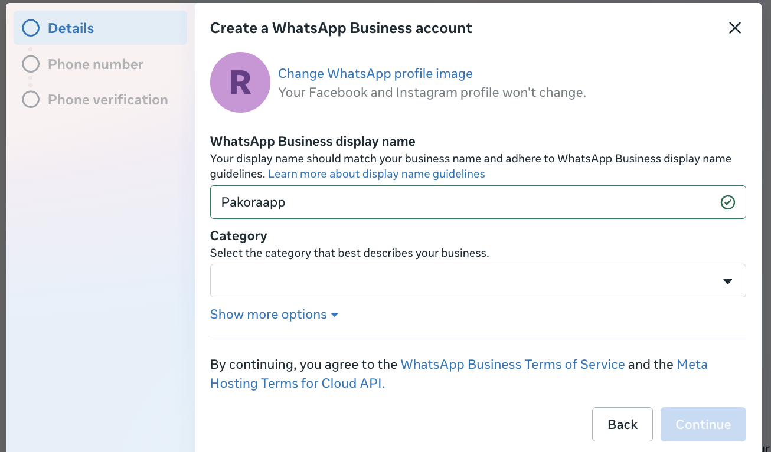Expand Show more options

point(274,315)
